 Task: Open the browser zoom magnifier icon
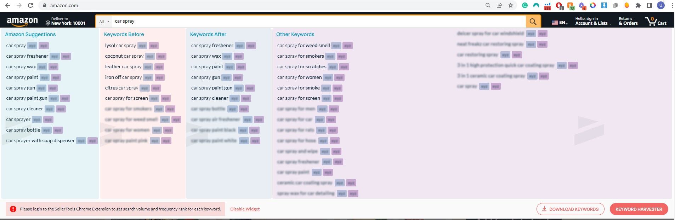click(x=488, y=5)
